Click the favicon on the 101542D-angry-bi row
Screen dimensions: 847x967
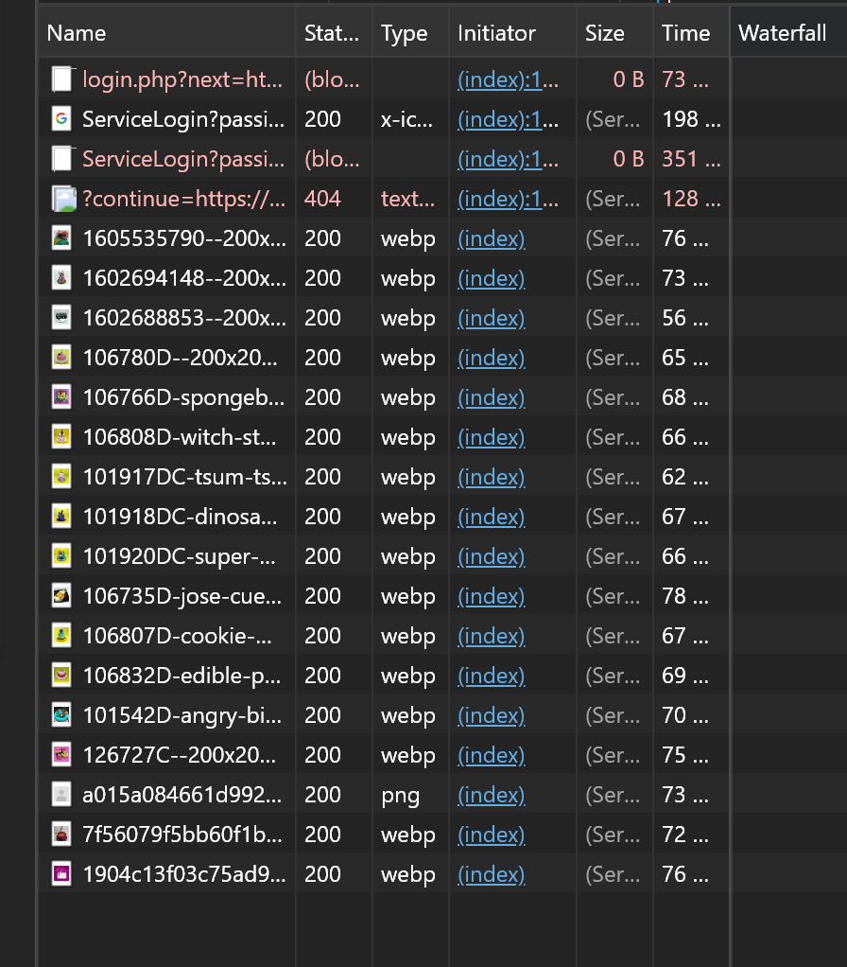[x=61, y=715]
